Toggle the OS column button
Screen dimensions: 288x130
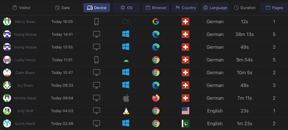point(126,8)
